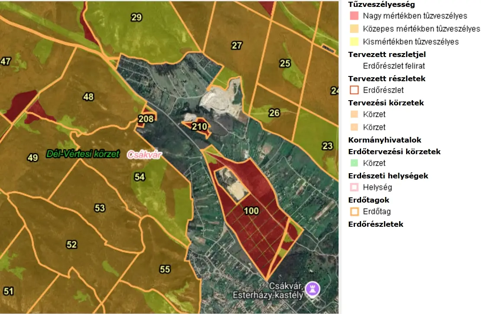Click the green Dél-Vértesi körzet map label

[82, 154]
